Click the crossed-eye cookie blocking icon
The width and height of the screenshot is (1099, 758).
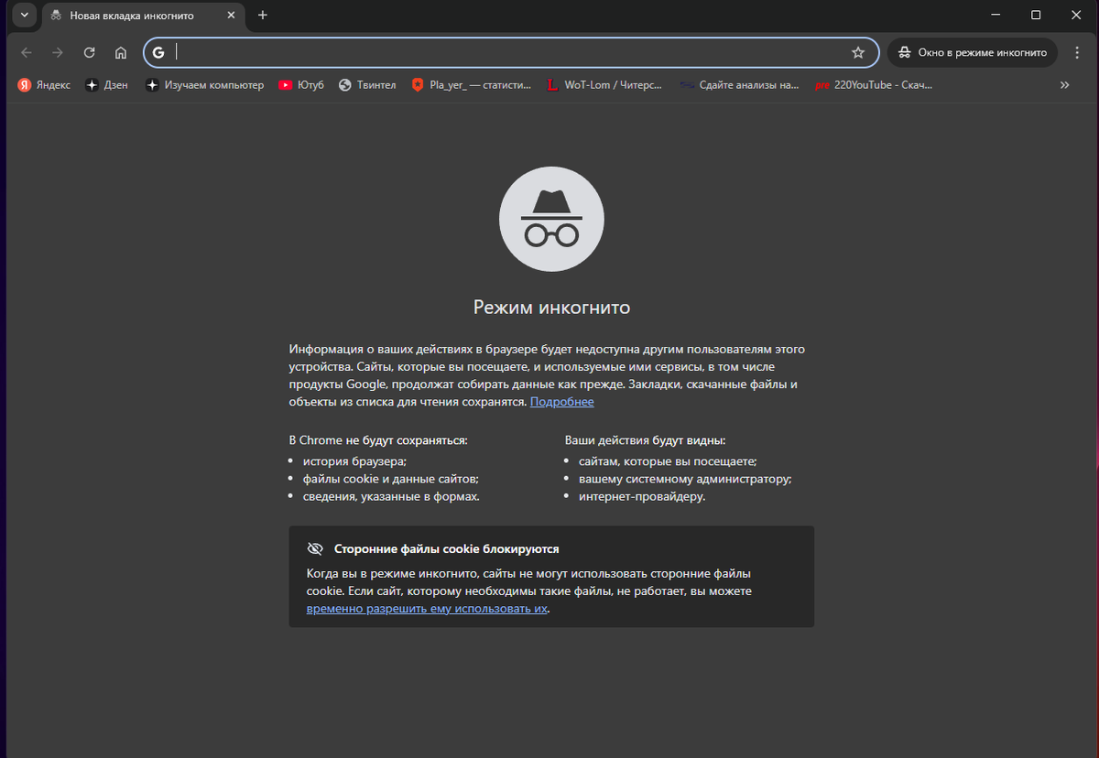point(315,548)
